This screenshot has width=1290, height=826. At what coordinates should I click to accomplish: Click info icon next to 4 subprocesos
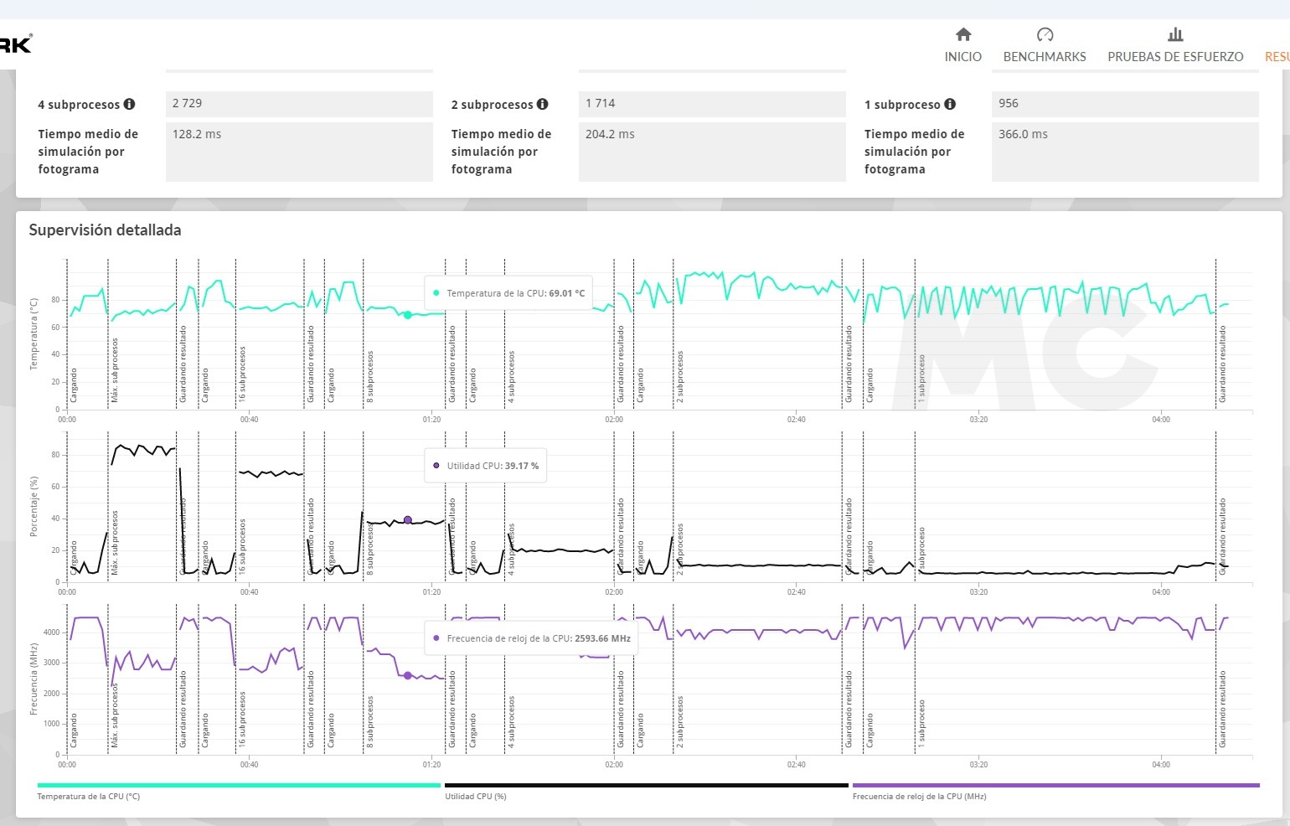coord(130,104)
